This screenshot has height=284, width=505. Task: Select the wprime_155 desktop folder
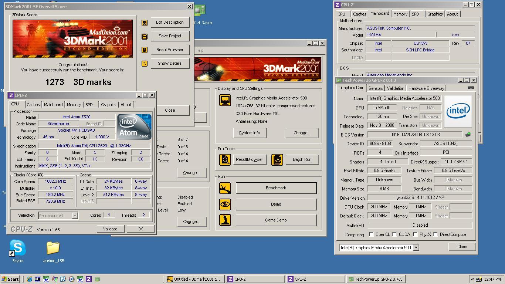[53, 252]
